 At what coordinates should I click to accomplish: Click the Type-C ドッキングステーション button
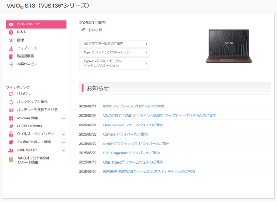click(x=114, y=53)
